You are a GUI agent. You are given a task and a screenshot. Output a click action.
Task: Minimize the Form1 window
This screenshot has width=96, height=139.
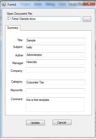pos(73,4)
